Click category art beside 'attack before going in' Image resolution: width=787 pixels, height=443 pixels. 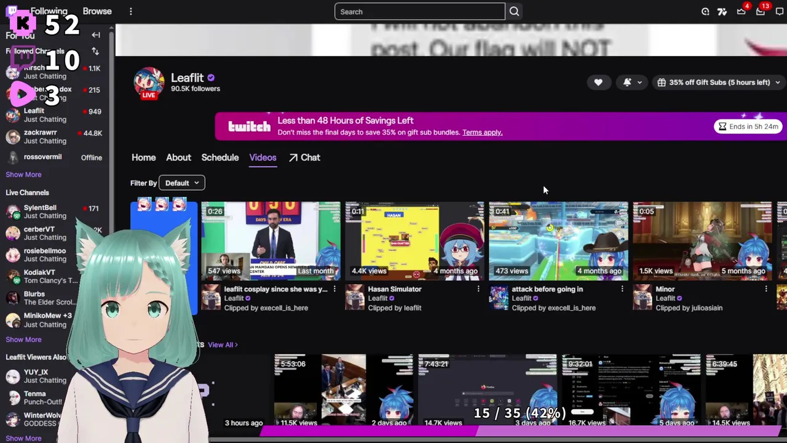pos(499,298)
